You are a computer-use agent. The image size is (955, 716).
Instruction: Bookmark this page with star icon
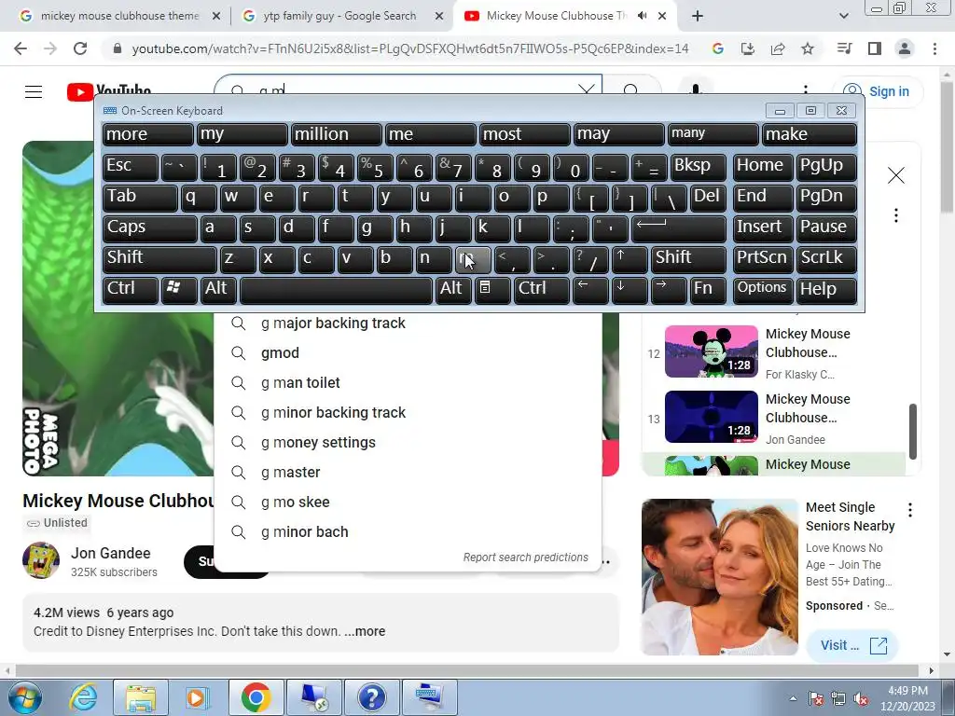pos(808,48)
